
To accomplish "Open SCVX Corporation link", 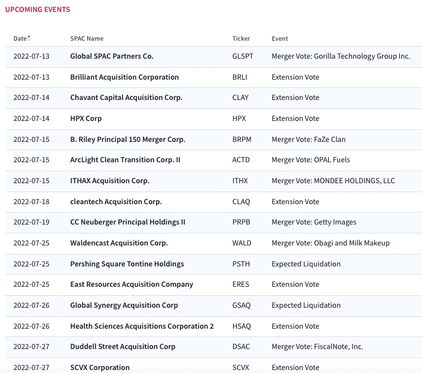I will point(100,368).
